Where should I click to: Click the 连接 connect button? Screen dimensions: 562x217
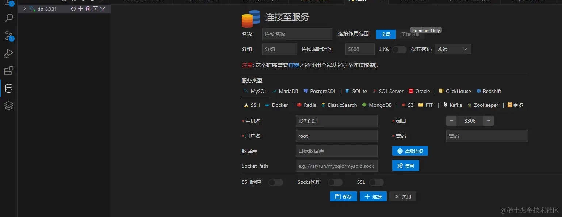pos(373,197)
